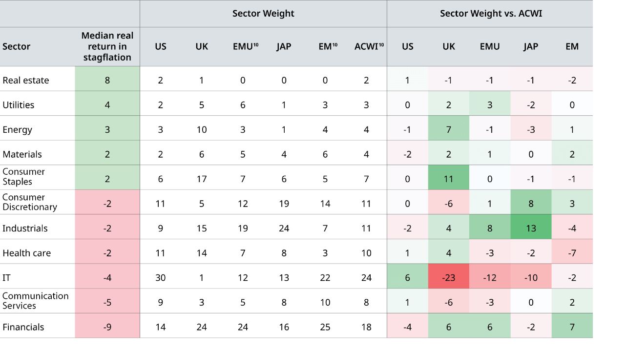The height and width of the screenshot is (353, 625).
Task: Click the IT sector weight 30 for US
Action: click(161, 278)
